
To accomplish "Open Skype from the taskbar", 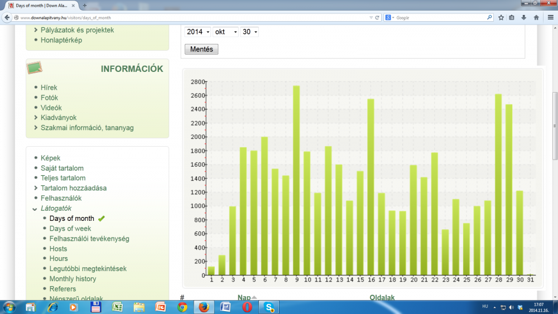I will coord(268,307).
